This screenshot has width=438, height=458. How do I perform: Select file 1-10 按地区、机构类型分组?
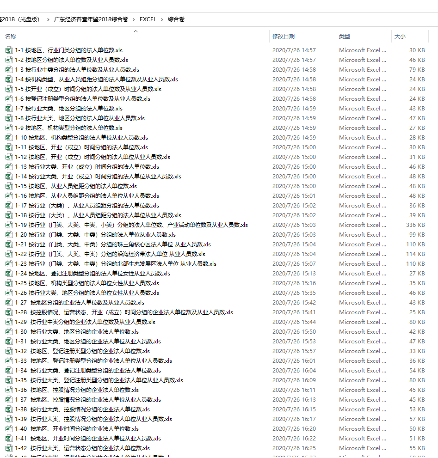coord(81,138)
